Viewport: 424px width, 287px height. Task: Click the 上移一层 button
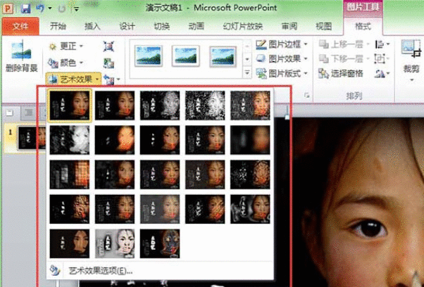344,44
